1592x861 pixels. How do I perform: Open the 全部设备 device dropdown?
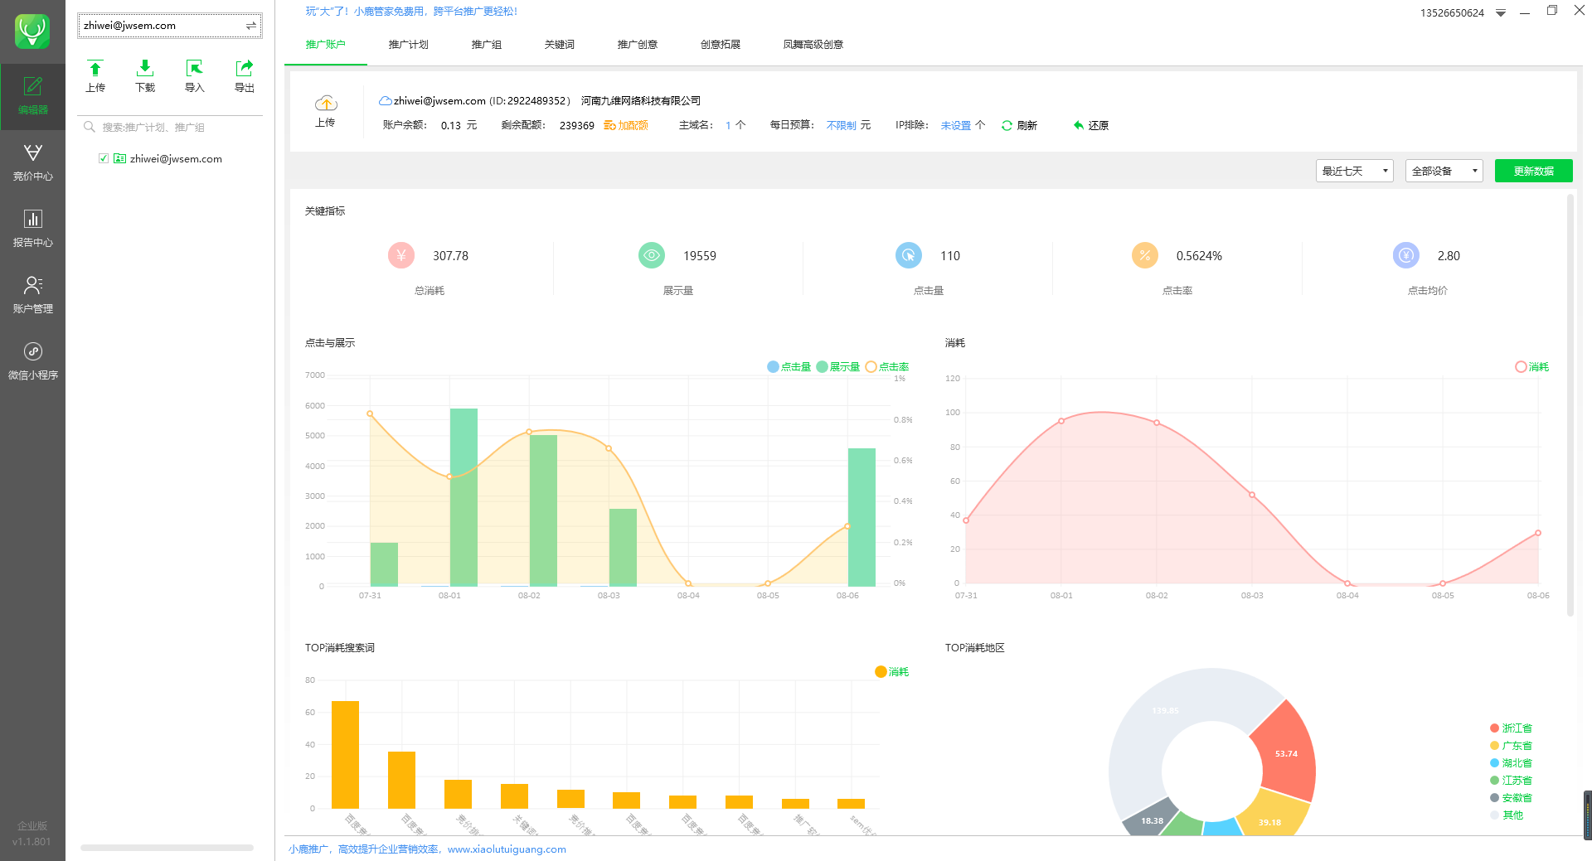1444,171
